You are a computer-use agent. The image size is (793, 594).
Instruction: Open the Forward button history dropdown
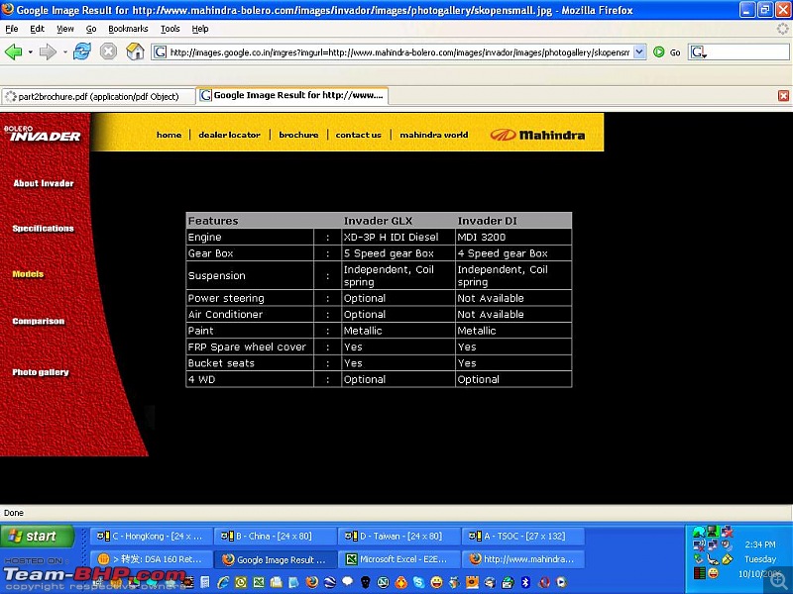pyautogui.click(x=64, y=52)
